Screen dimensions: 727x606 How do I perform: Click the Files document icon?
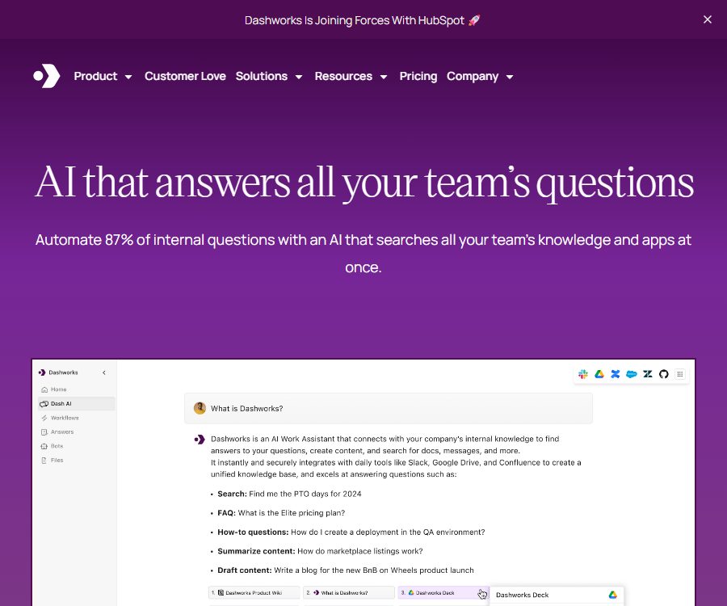44,461
